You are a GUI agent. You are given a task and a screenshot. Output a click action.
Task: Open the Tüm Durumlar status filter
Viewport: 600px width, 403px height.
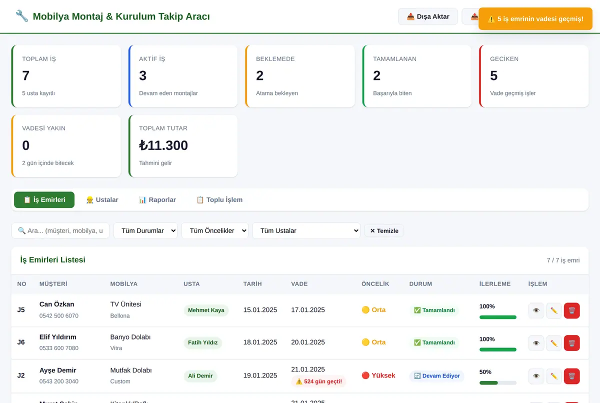(145, 230)
